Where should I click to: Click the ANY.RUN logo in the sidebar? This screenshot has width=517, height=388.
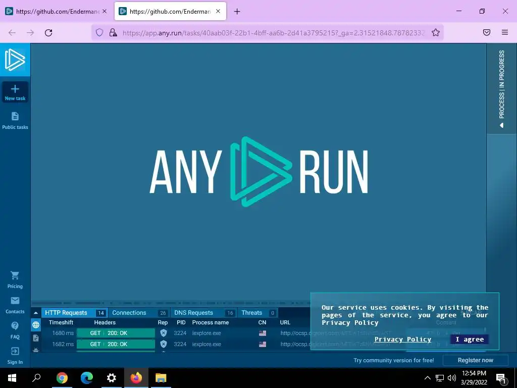(x=15, y=60)
